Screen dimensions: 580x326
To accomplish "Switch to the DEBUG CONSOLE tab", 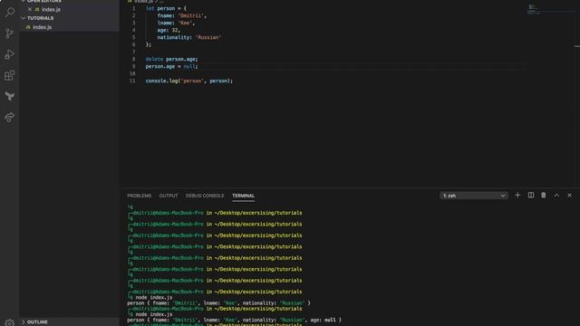I will [x=205, y=196].
